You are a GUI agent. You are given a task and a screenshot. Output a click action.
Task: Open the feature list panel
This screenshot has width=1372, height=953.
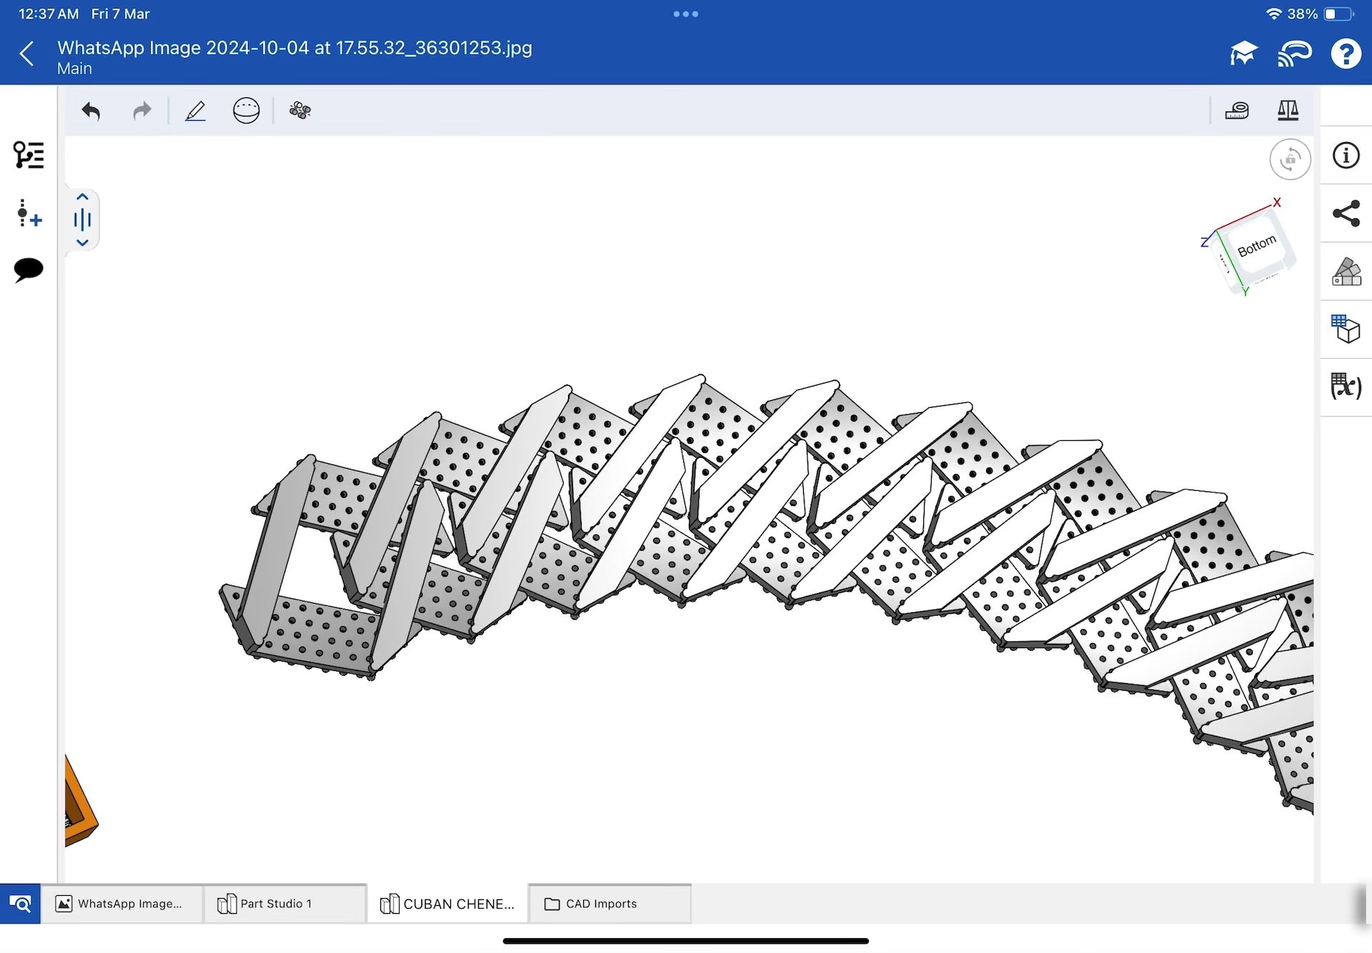(x=29, y=155)
